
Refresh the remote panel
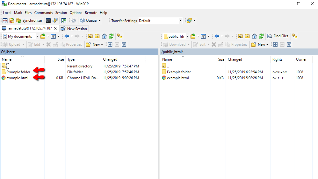click(x=261, y=36)
